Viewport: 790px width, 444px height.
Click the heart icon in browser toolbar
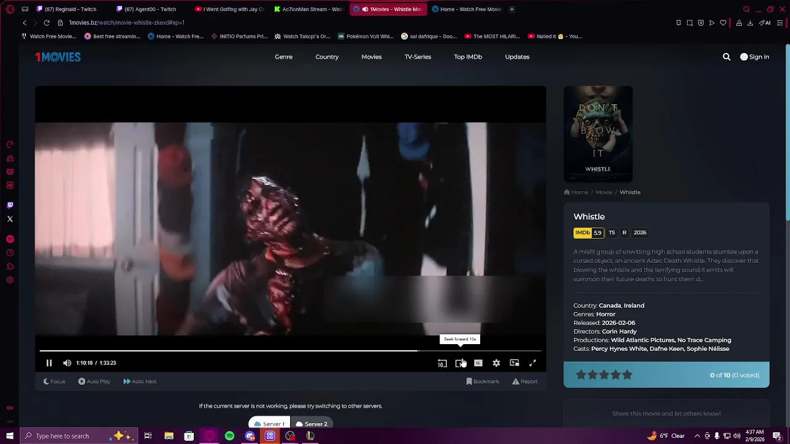click(723, 23)
